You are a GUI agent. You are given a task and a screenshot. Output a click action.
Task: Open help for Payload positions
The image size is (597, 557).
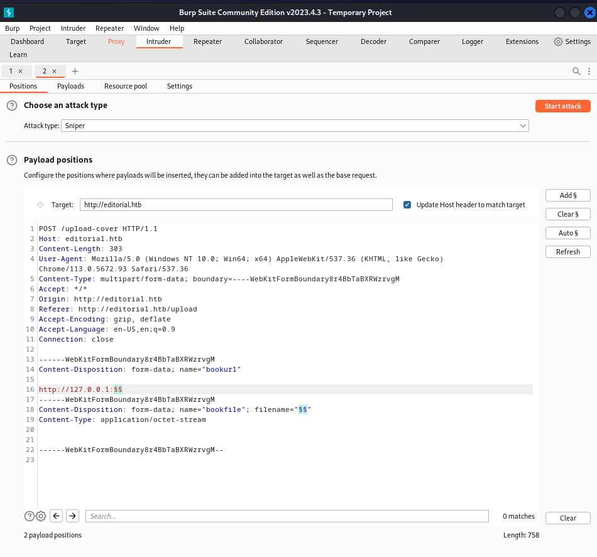12,160
